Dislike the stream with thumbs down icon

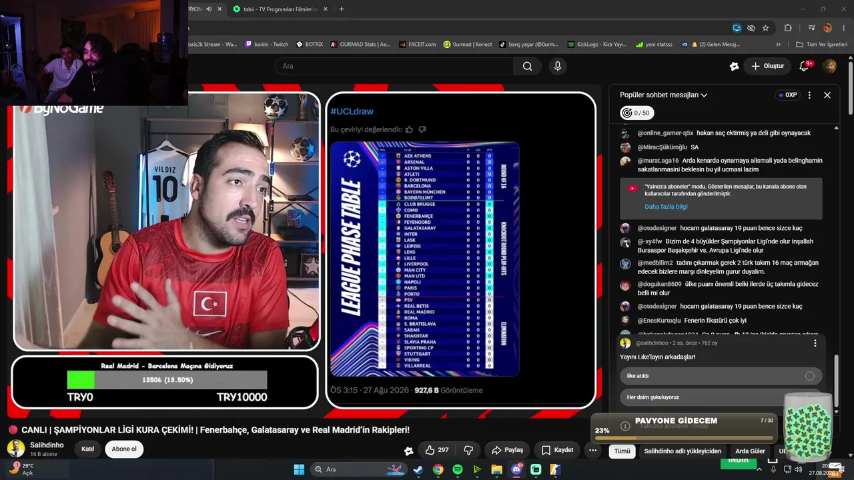(x=468, y=450)
